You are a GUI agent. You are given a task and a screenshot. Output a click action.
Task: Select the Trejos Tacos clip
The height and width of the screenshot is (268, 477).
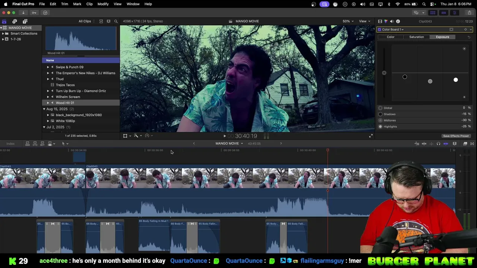(x=65, y=85)
